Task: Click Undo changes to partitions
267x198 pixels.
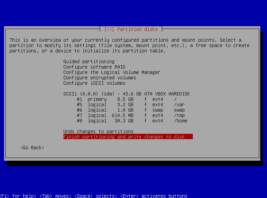Action: tap(98, 131)
